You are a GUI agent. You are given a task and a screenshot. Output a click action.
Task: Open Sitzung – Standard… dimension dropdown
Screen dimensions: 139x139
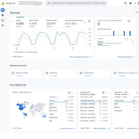tap(122, 94)
